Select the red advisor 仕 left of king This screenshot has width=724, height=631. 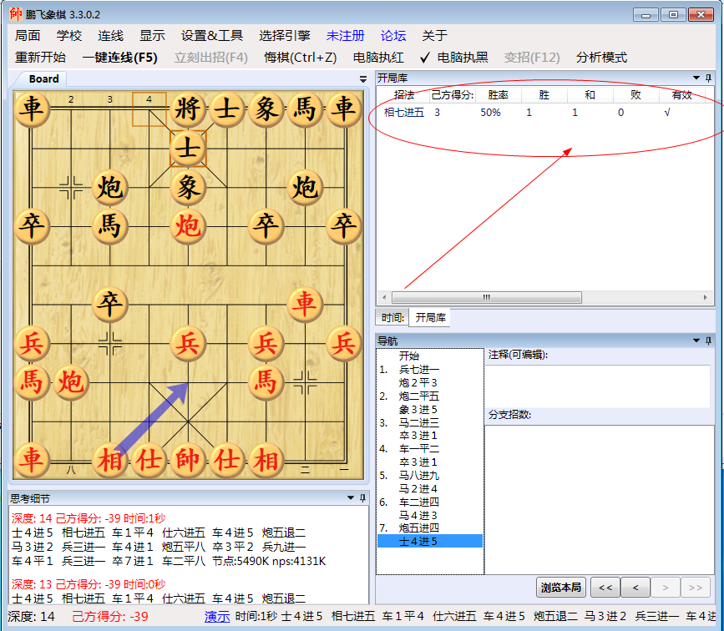tap(149, 460)
